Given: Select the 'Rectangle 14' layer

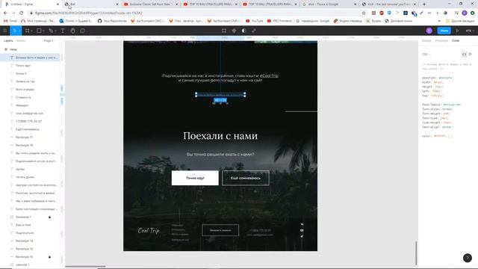Looking at the screenshot, I should [30, 241].
